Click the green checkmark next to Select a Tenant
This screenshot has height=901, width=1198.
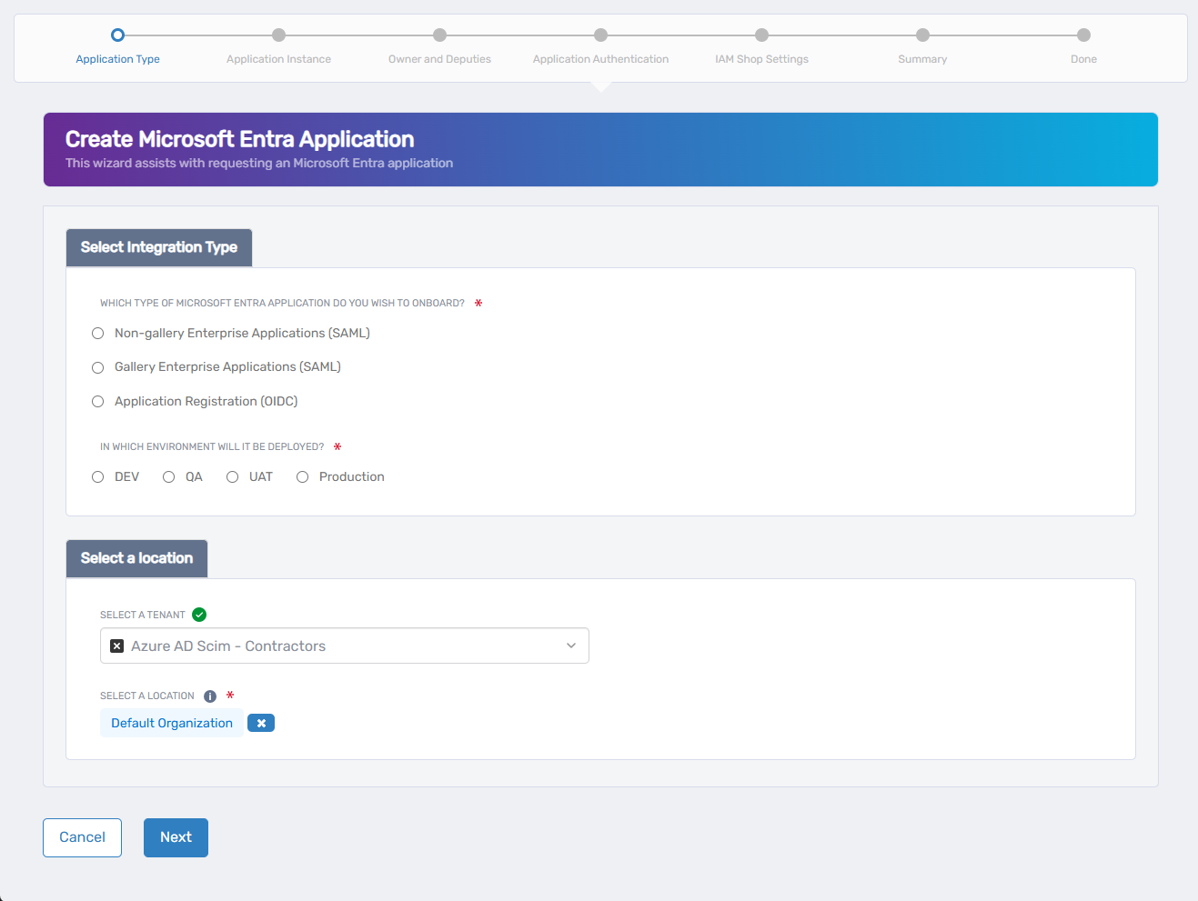tap(199, 614)
